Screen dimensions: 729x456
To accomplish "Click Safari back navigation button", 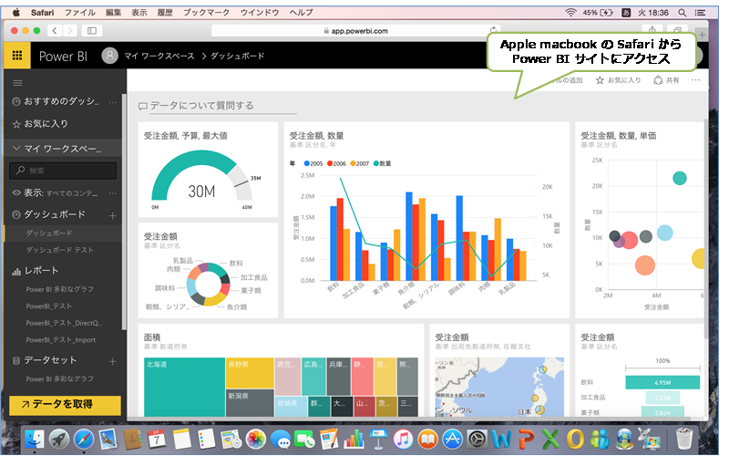I will pos(55,31).
